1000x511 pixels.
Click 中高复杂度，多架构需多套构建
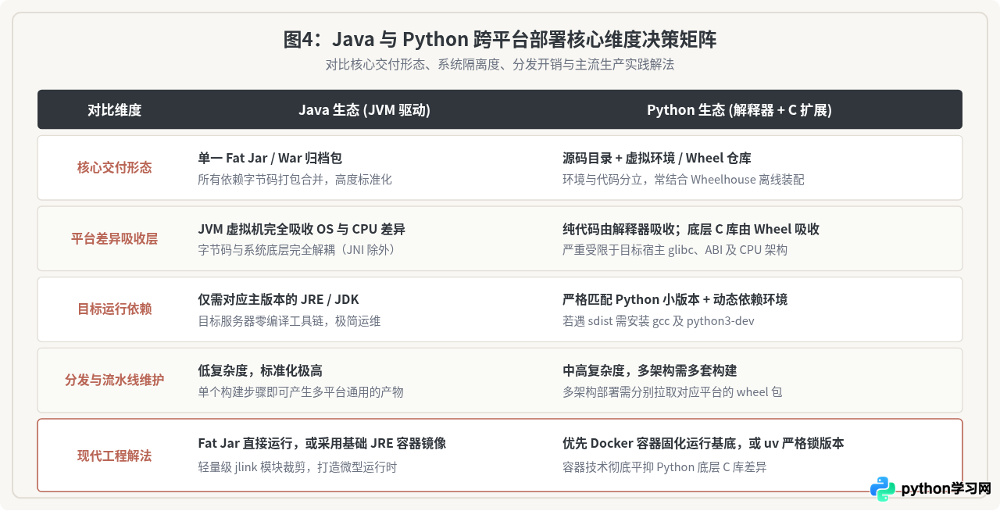click(650, 370)
